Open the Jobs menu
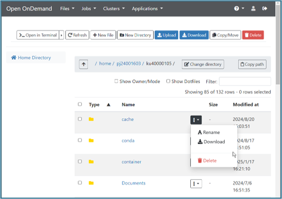This screenshot has height=199, width=282. [89, 9]
